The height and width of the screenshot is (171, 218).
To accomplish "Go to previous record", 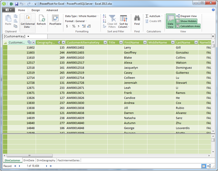I will [19, 166].
